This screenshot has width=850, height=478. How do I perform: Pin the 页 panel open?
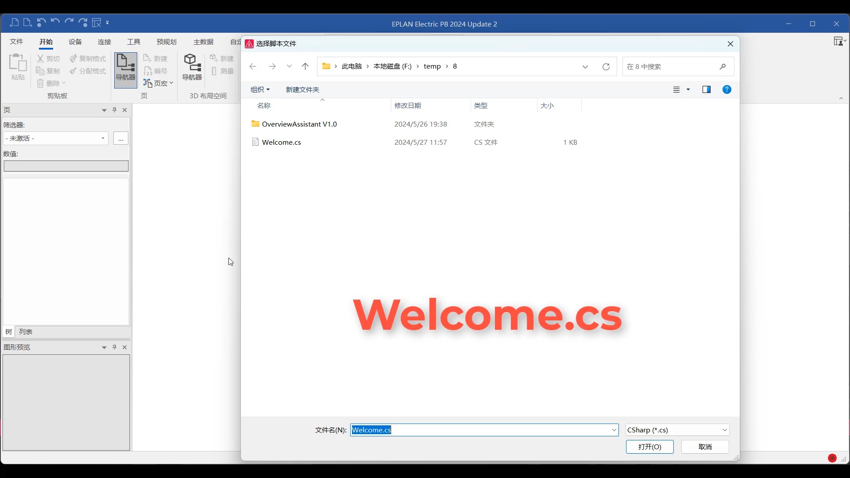click(115, 110)
